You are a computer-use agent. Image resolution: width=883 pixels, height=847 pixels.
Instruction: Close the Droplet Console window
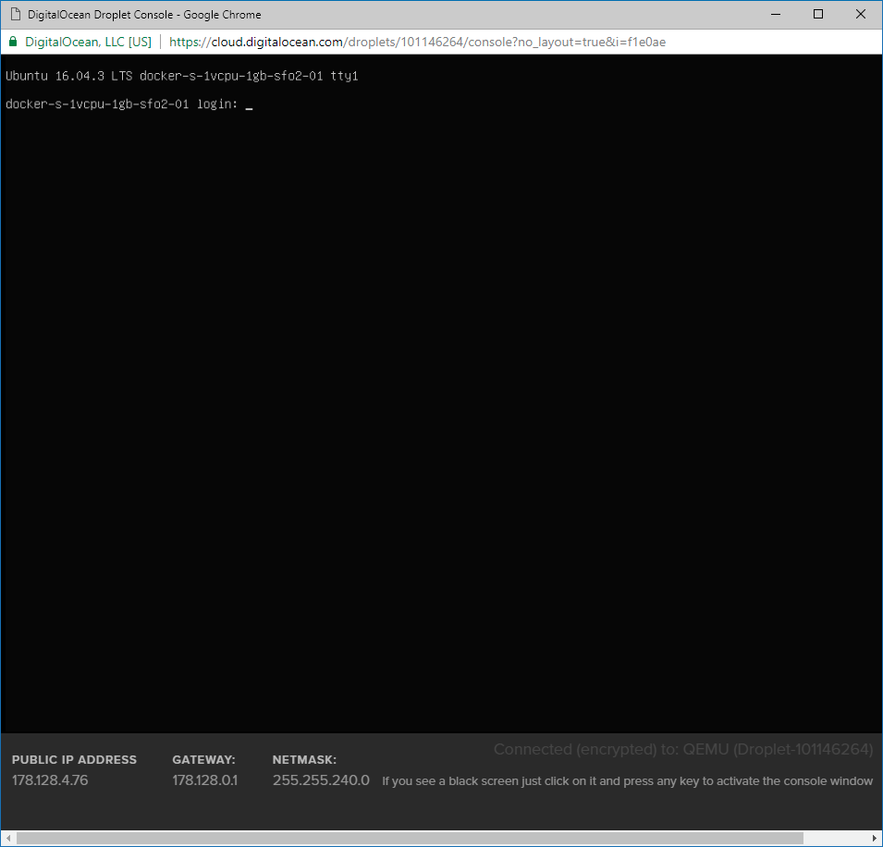(x=861, y=14)
